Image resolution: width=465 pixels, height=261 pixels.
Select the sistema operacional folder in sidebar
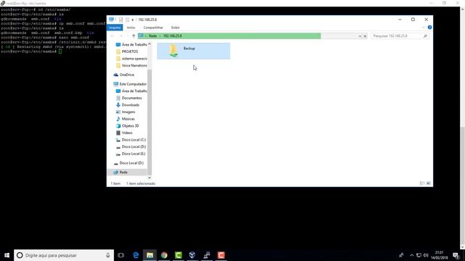coord(132,59)
